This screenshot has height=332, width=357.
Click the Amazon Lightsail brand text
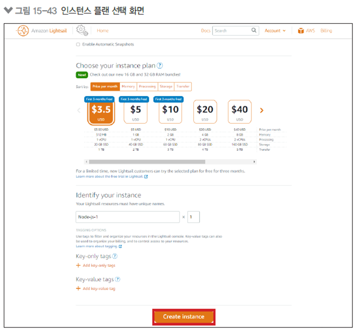[49, 31]
